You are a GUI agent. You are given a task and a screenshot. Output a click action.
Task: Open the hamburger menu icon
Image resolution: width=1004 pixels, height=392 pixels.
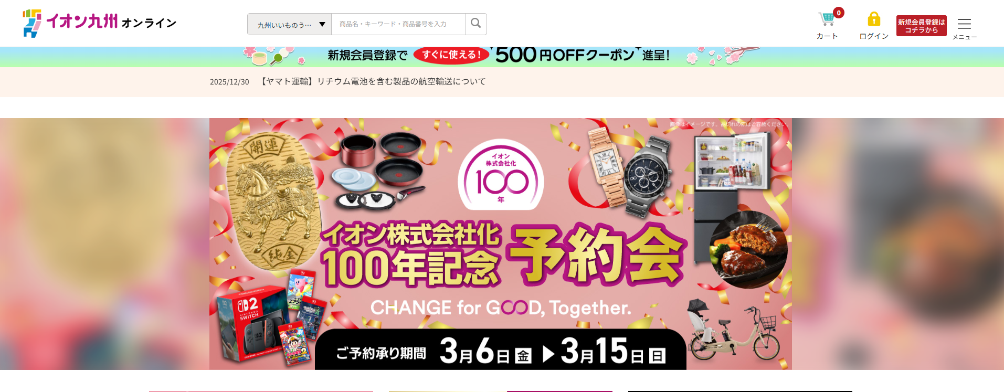(964, 24)
